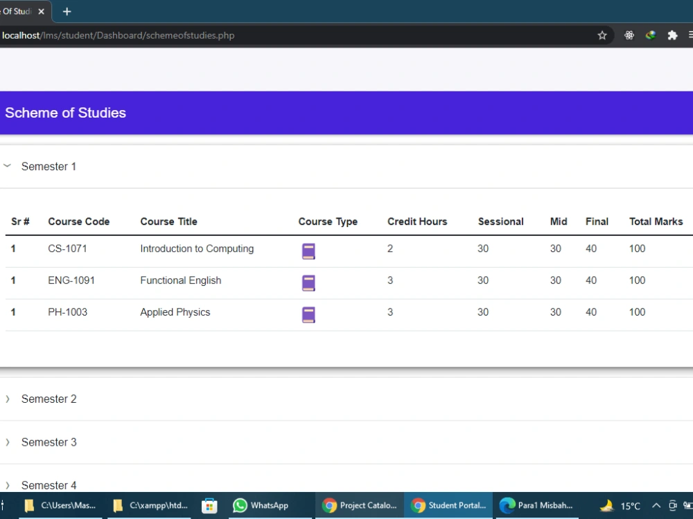Click the Course Type column header
693x519 pixels.
[x=328, y=221]
